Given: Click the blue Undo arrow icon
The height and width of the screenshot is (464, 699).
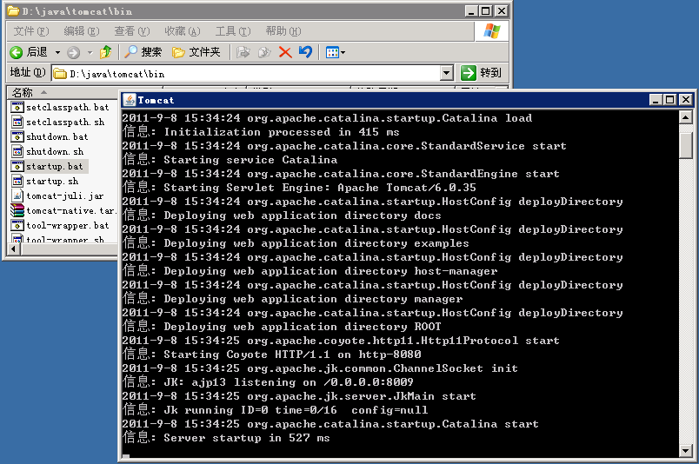Looking at the screenshot, I should pos(306,52).
